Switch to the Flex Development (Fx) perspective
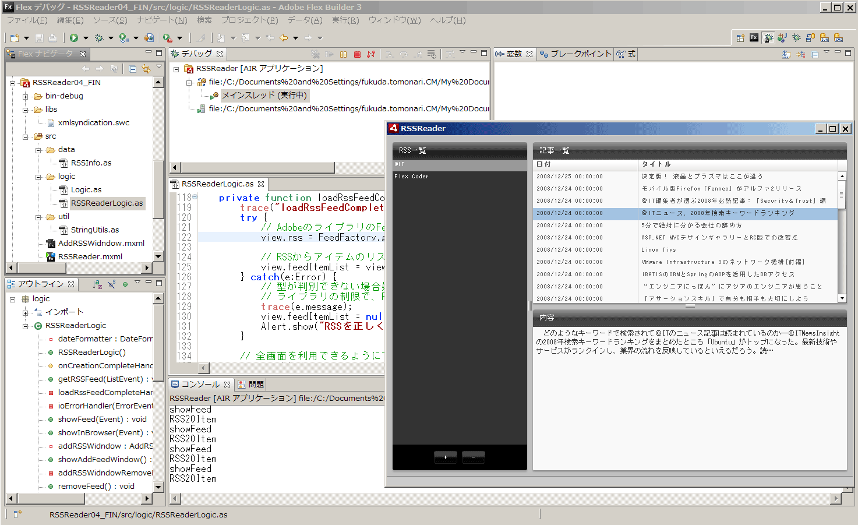Image resolution: width=858 pixels, height=525 pixels. (x=754, y=38)
